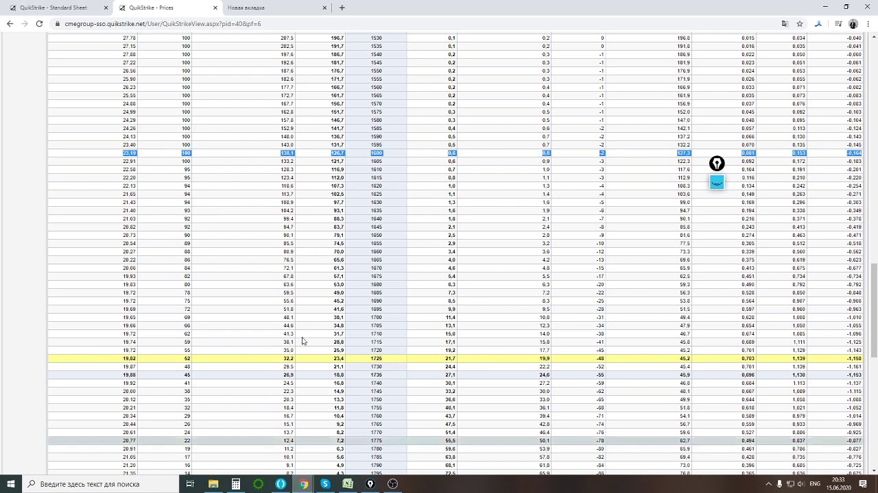The height and width of the screenshot is (493, 878).
Task: Open the Google Translate page icon
Action: coord(785,23)
